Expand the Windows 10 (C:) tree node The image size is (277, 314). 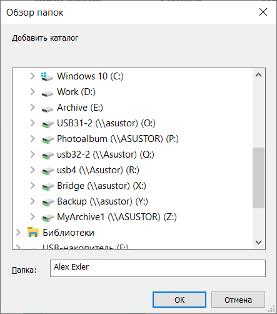coord(33,76)
